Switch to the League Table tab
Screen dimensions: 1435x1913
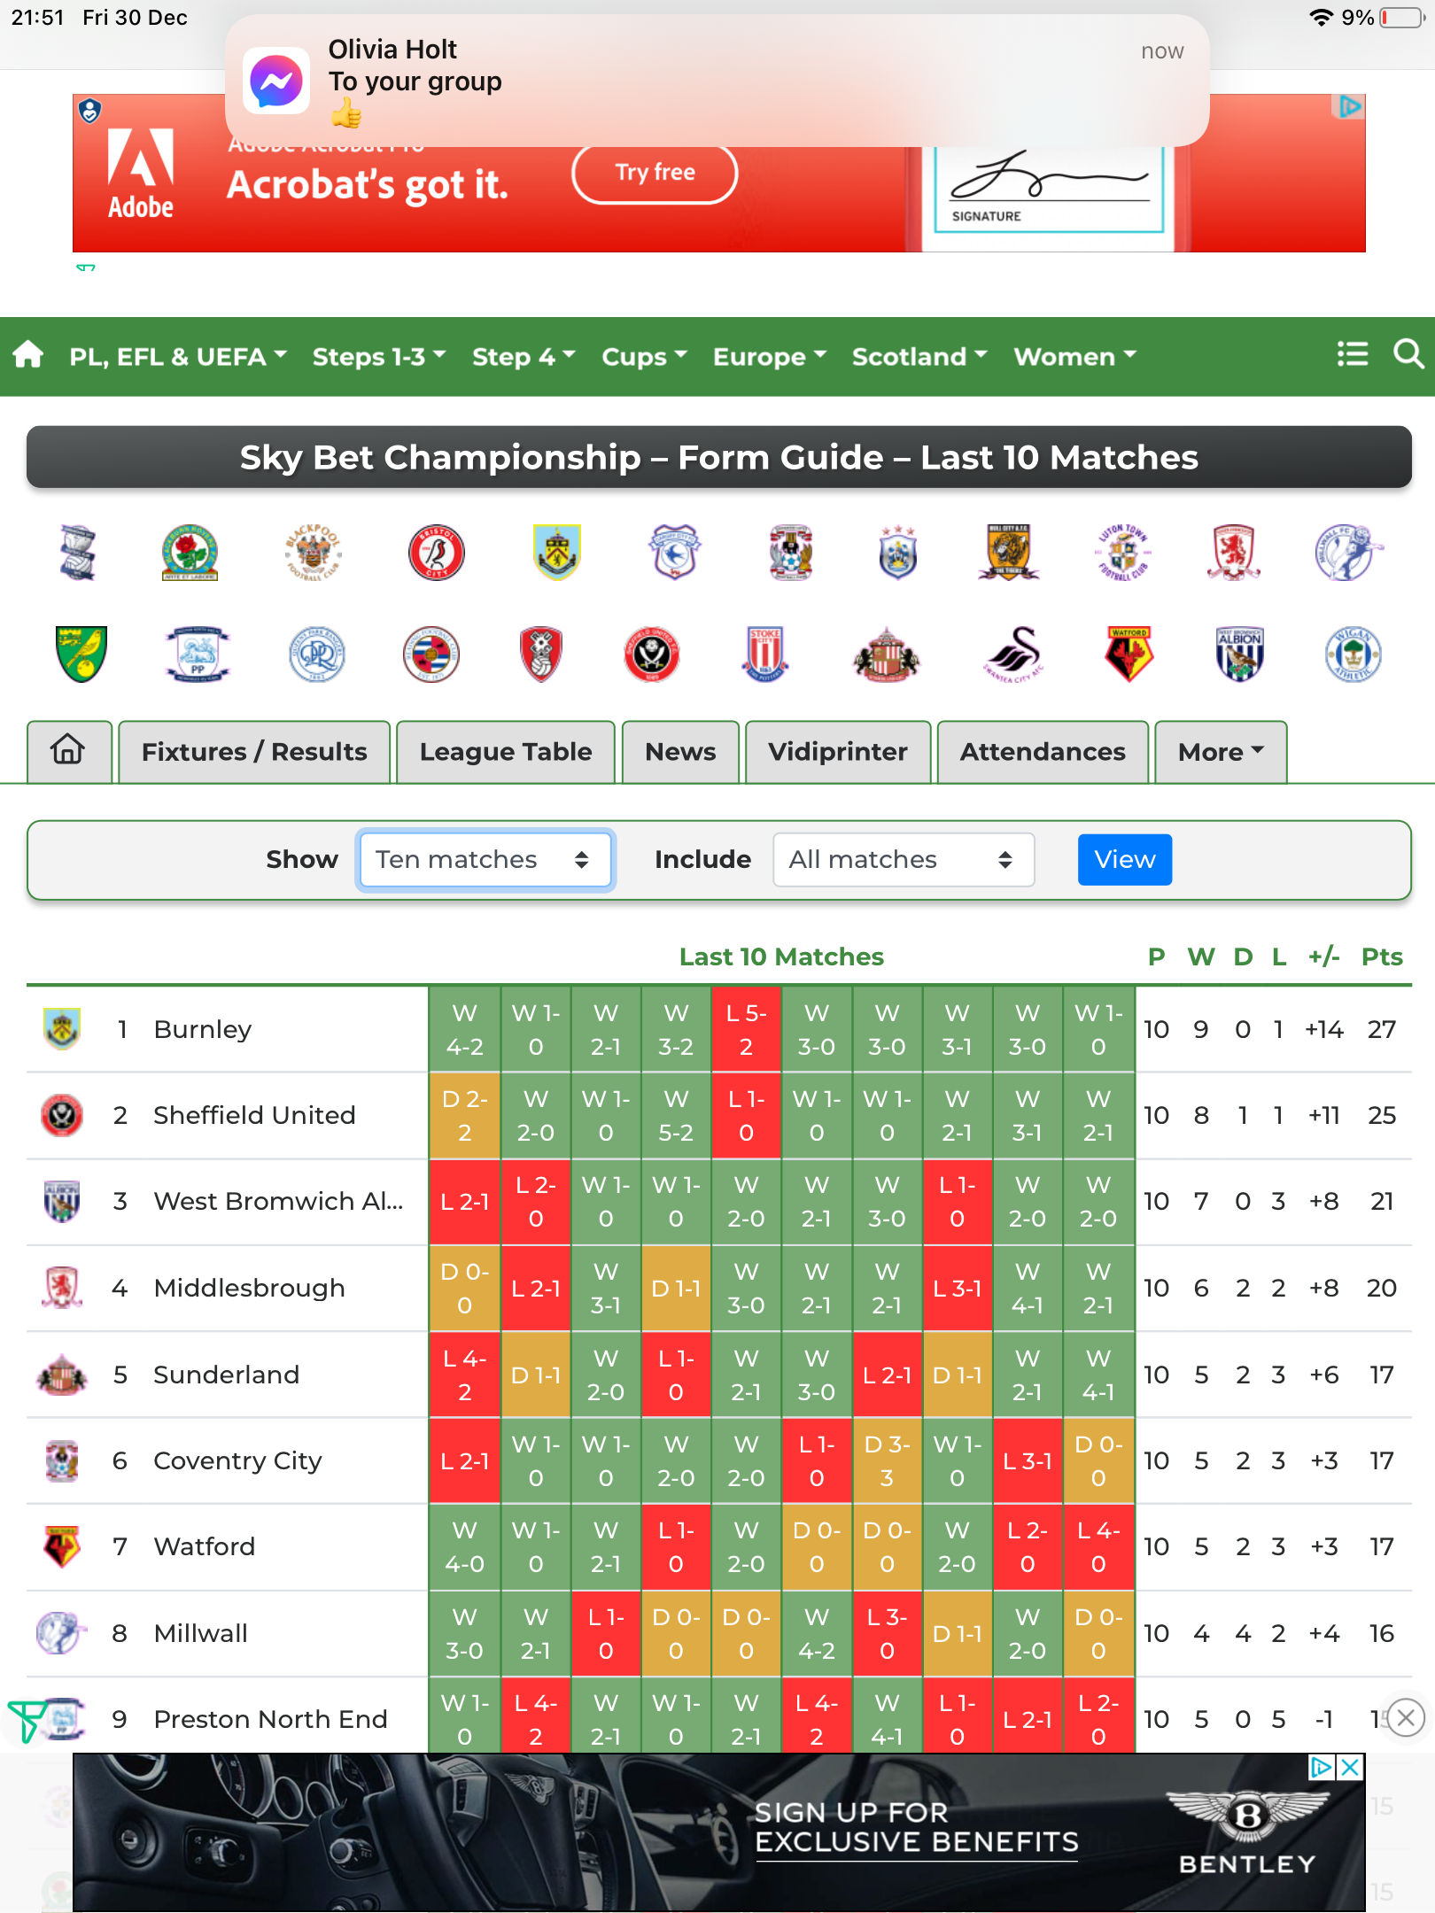pos(505,752)
